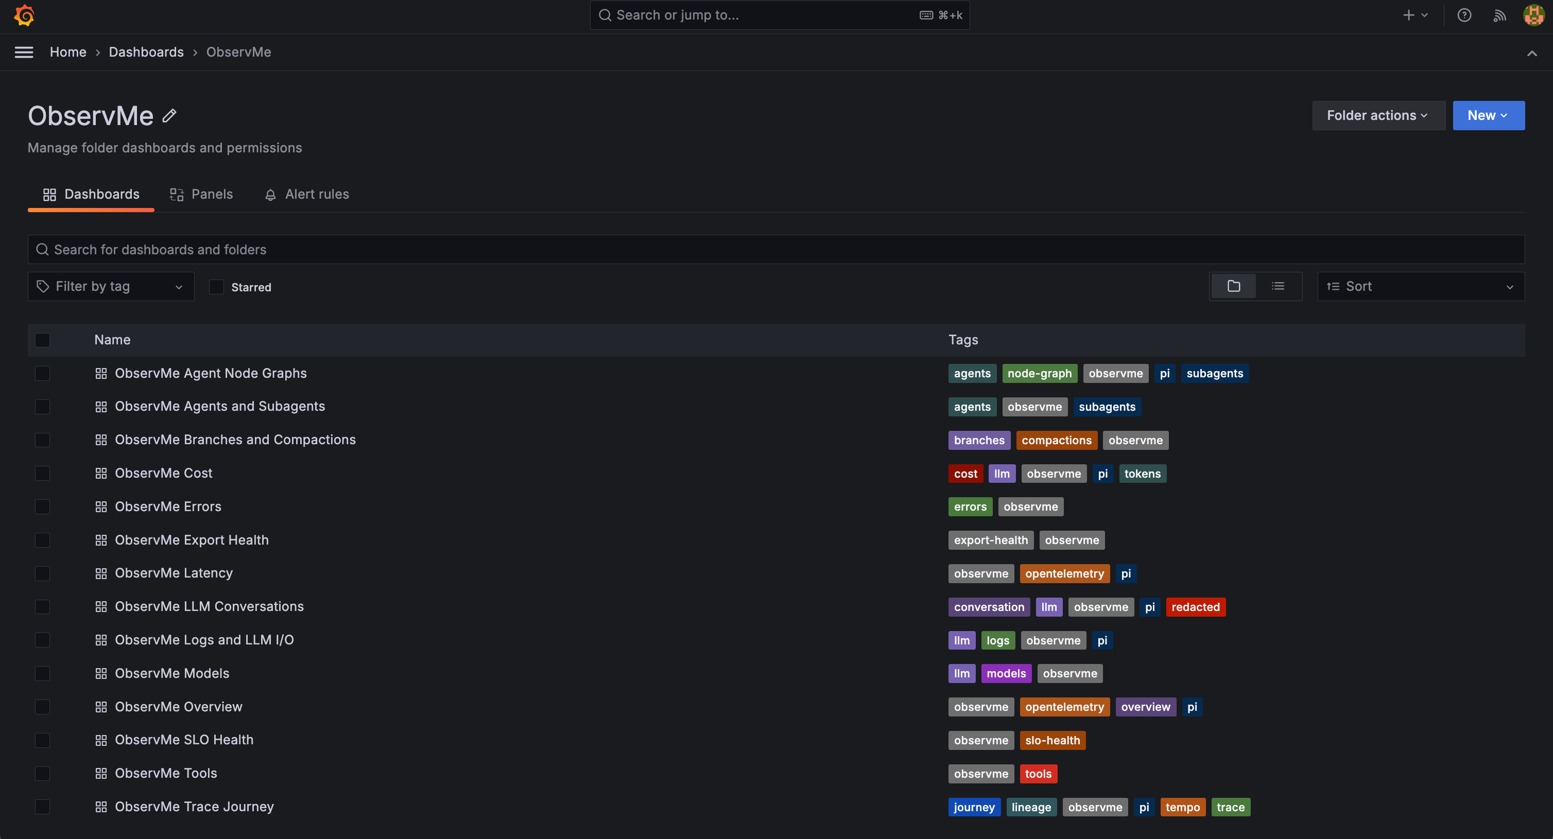Click dashboard icon beside ObservMe Errors
The width and height of the screenshot is (1553, 839).
(x=101, y=507)
